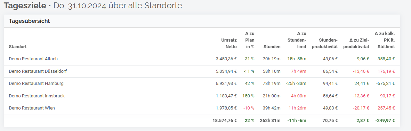Viewport: 411px width, 131px height.
Task: Sort by Δ zu Zielproduktivität header
Action: tap(357, 43)
